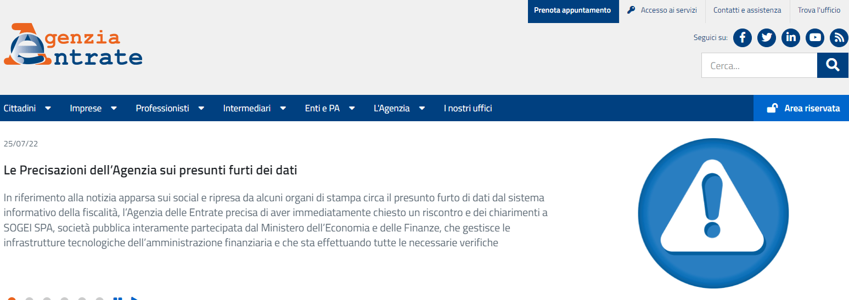Select the second carousel indicator dot

click(x=30, y=299)
